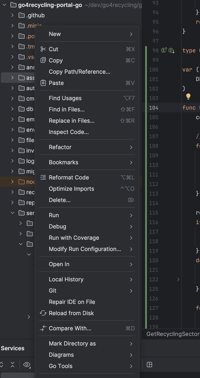Click the collapse all icon in Services toolbar
Screen dimensions: 200x378
click(13, 365)
